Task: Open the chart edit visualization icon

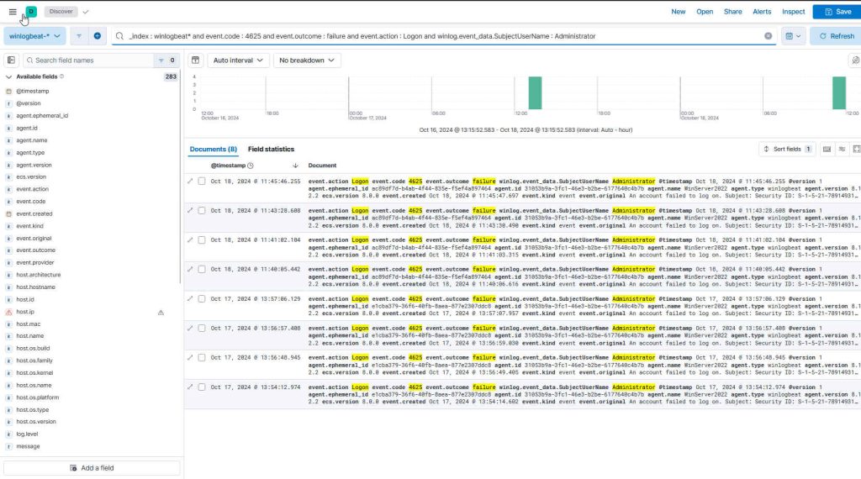Action: (x=855, y=61)
